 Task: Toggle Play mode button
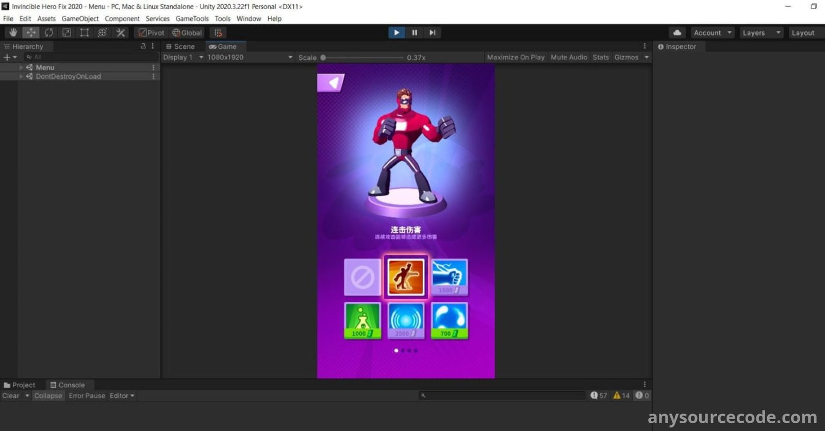pos(397,32)
